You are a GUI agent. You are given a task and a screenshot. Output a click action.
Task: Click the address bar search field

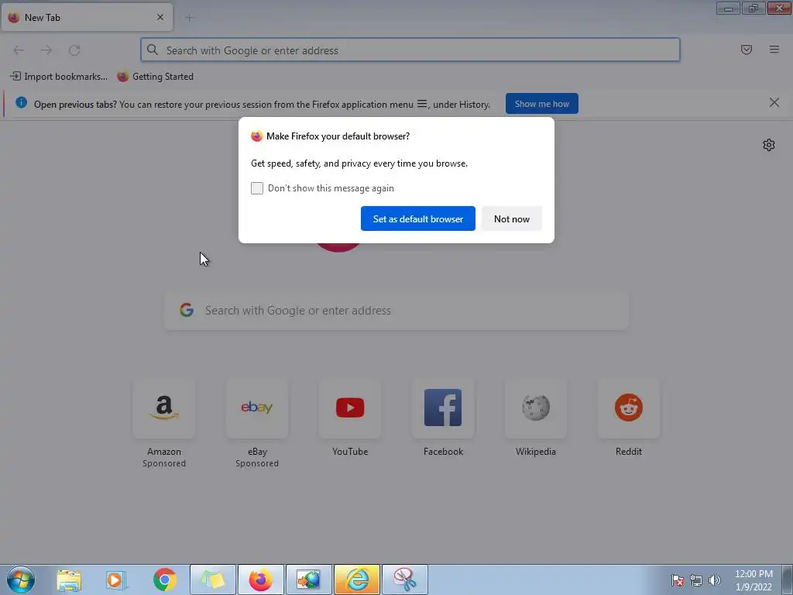click(410, 50)
